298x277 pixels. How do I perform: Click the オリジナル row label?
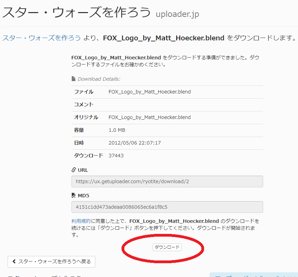pyautogui.click(x=86, y=117)
